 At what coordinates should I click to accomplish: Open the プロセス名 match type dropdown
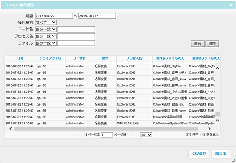point(46,36)
